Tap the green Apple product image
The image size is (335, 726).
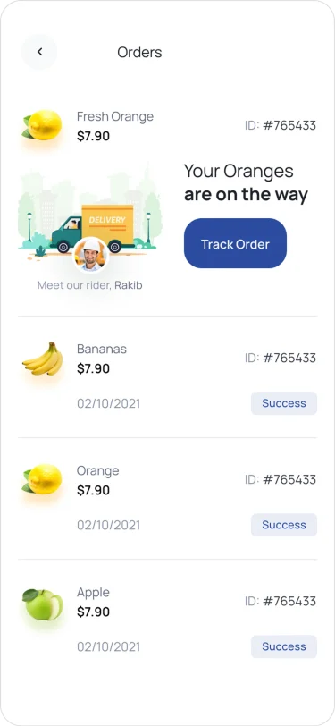point(43,604)
